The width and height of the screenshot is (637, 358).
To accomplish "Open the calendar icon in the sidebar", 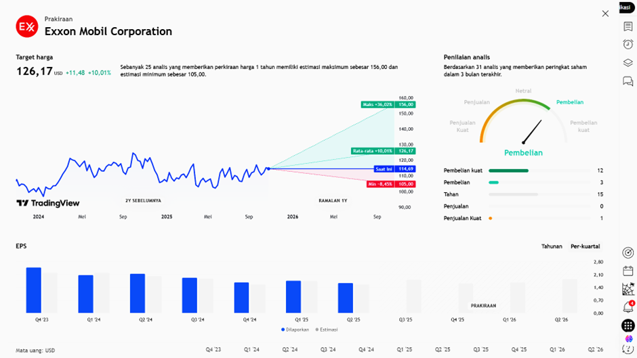I will click(628, 271).
